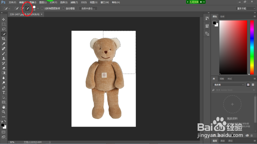Reset to default foreground and background colors
This screenshot has height=144, width=257.
pyautogui.click(x=2, y=121)
